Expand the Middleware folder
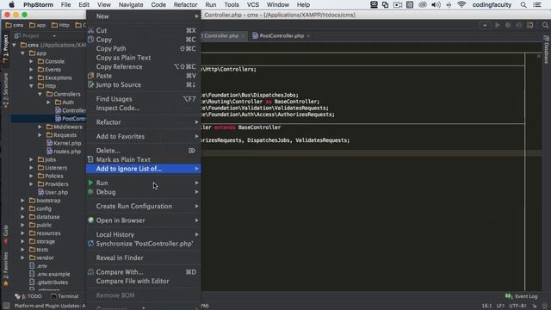The image size is (551, 310). tap(40, 127)
